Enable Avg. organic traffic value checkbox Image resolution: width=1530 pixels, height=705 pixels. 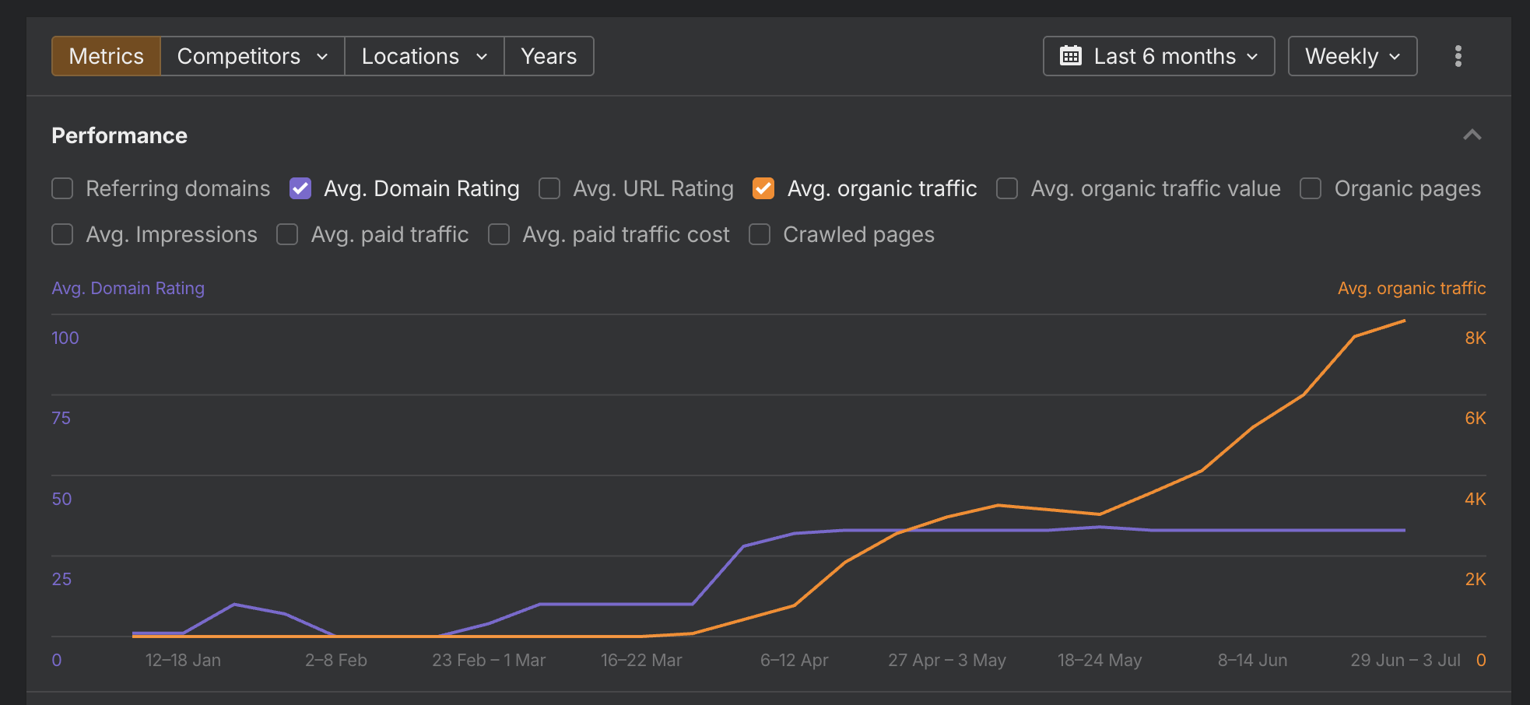click(x=1007, y=188)
